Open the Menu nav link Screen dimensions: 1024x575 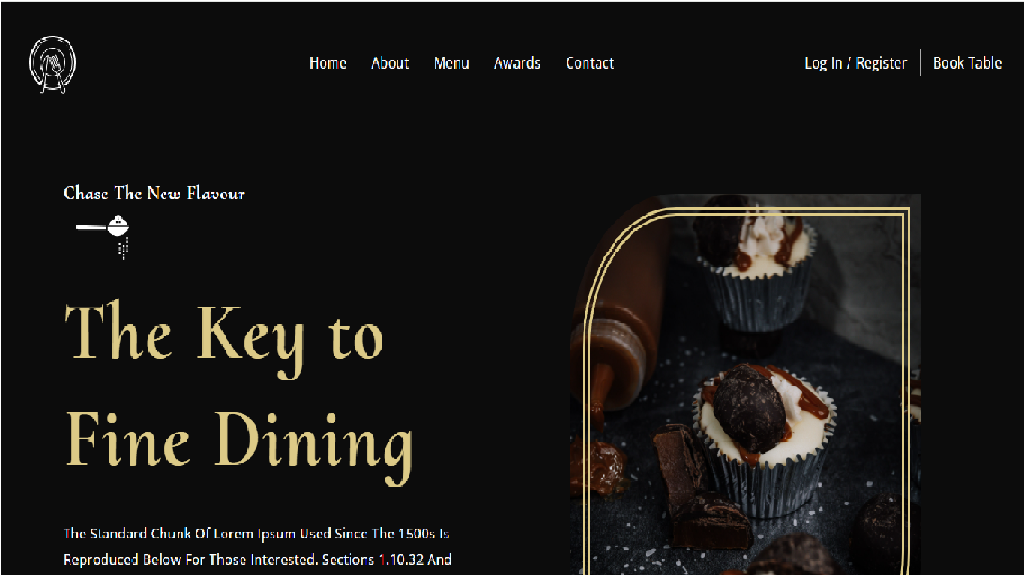451,63
